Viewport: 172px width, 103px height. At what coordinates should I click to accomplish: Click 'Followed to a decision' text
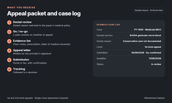coord(25,73)
